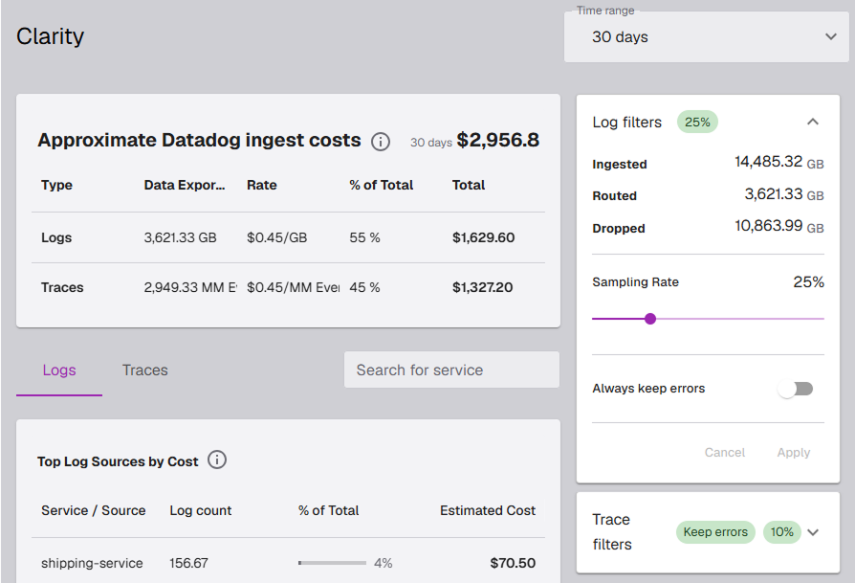The height and width of the screenshot is (583, 855).
Task: Click info icon next to Top Log Sources by Cost
Action: tap(217, 460)
